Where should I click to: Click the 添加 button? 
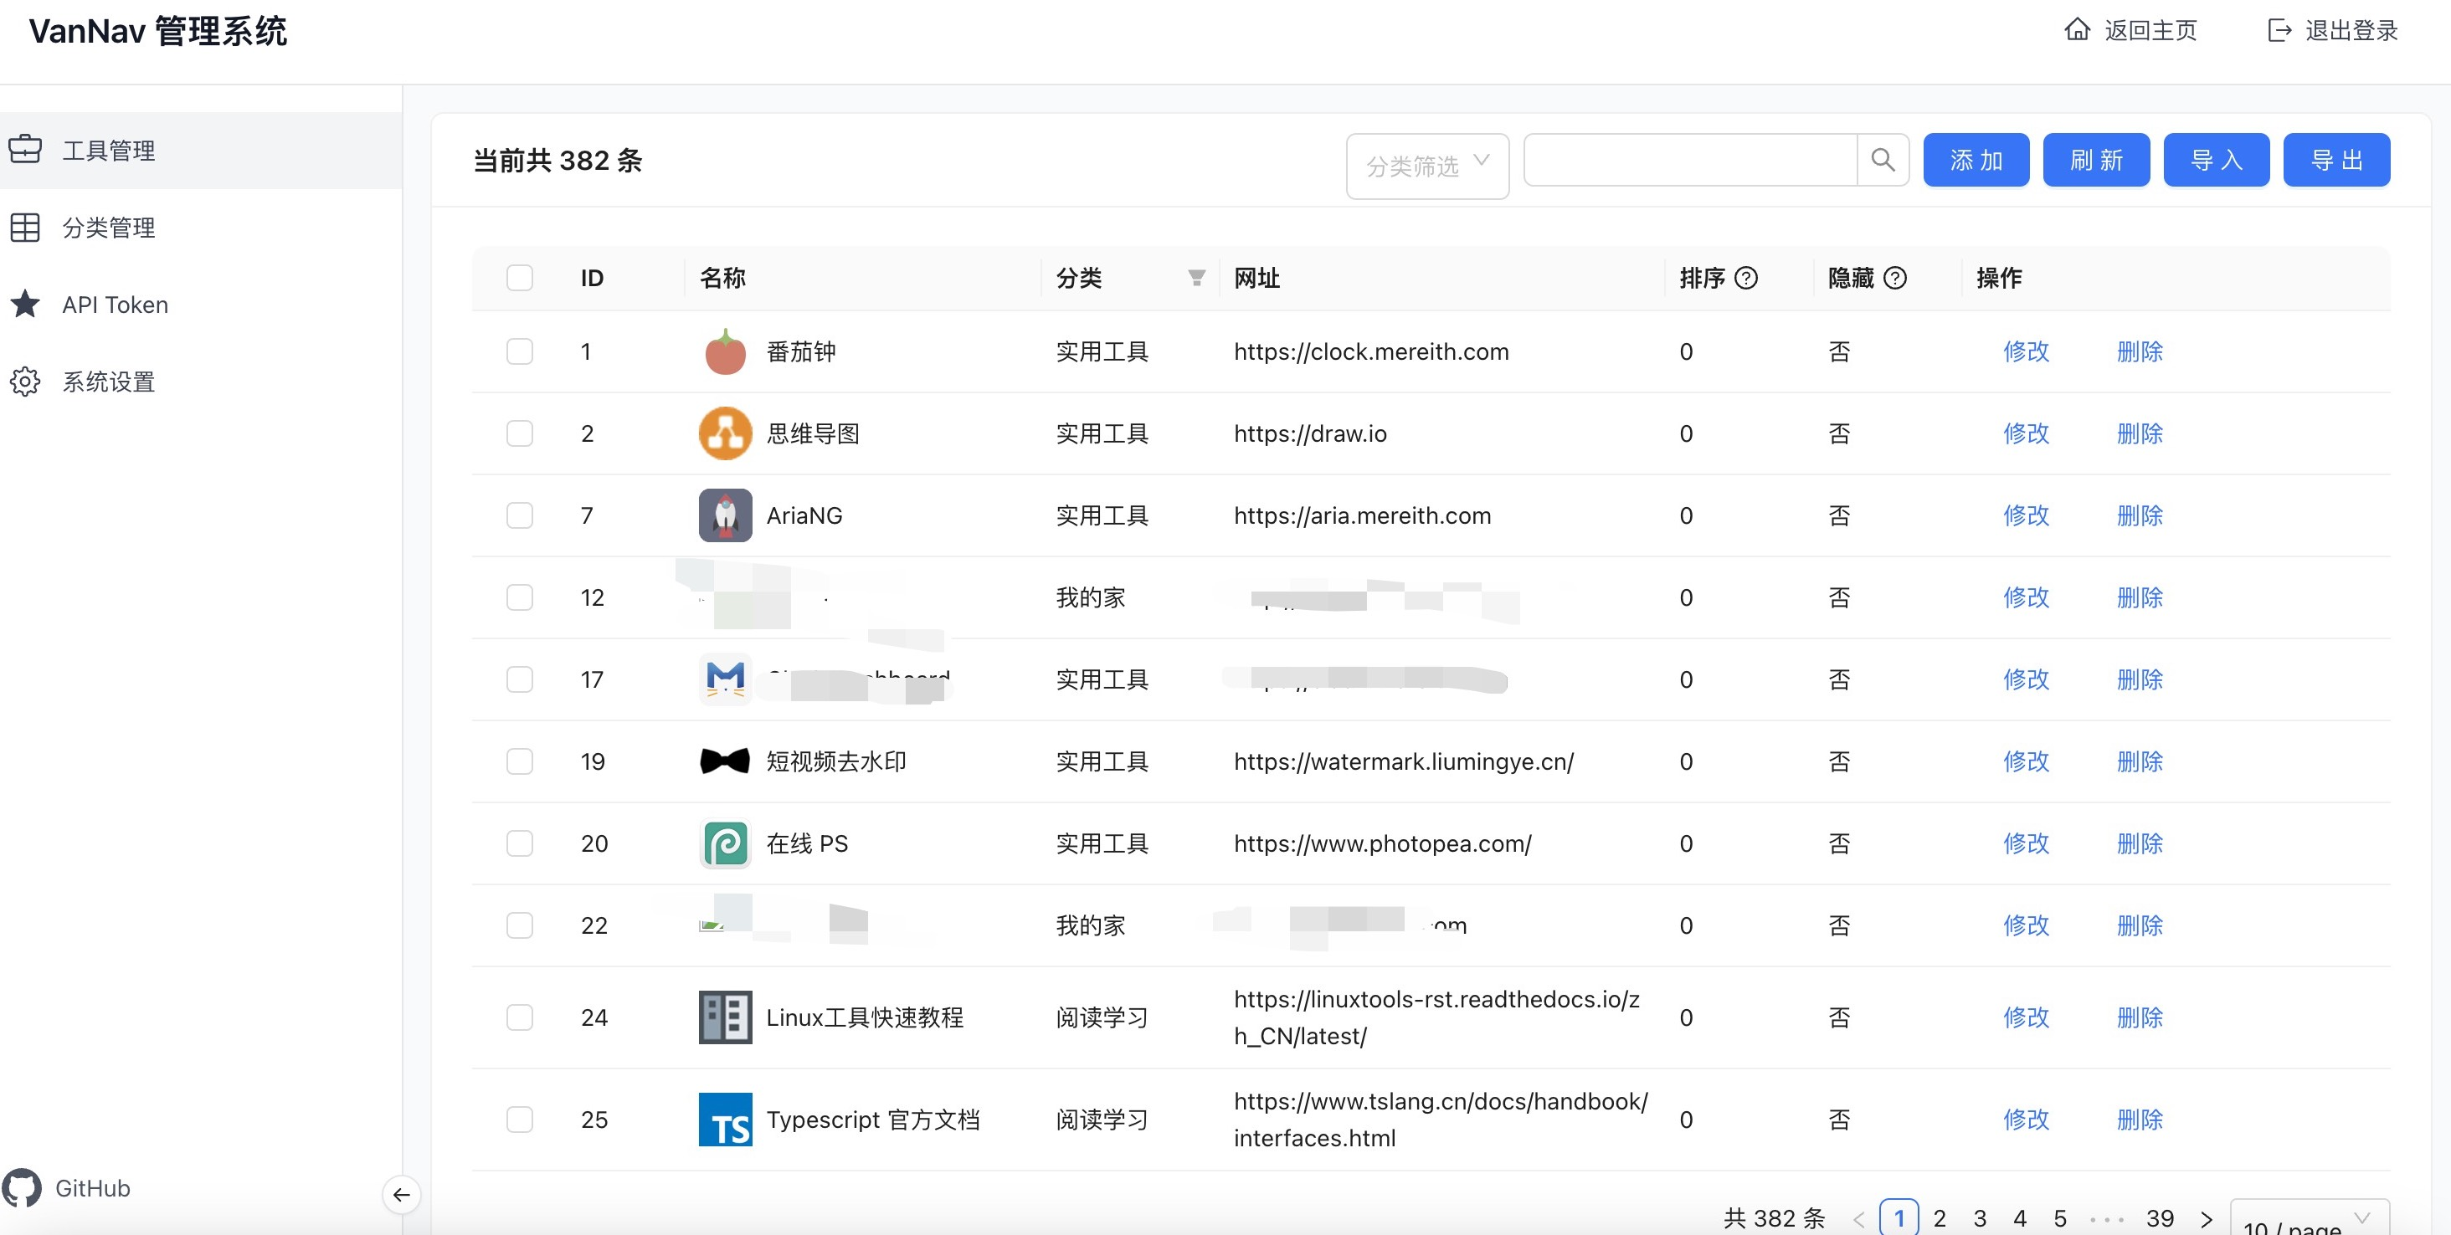1976,160
